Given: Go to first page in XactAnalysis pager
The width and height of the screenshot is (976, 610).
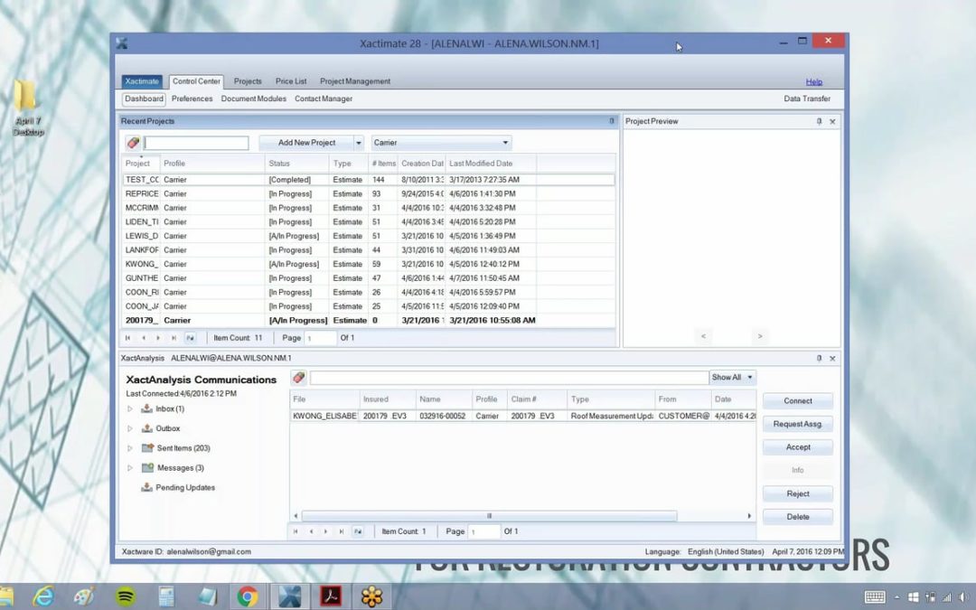Looking at the screenshot, I should point(295,531).
